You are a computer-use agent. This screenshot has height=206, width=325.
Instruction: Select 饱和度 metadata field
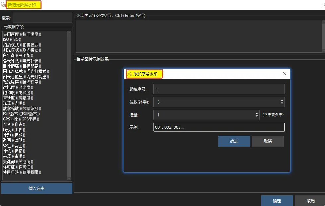click(x=18, y=93)
